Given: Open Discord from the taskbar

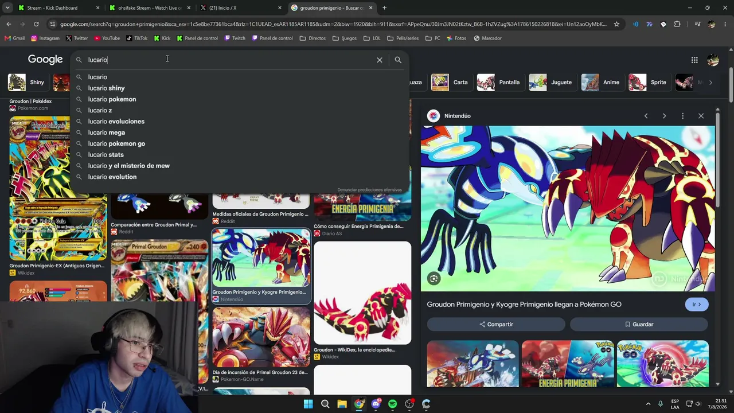Looking at the screenshot, I should coord(376,404).
